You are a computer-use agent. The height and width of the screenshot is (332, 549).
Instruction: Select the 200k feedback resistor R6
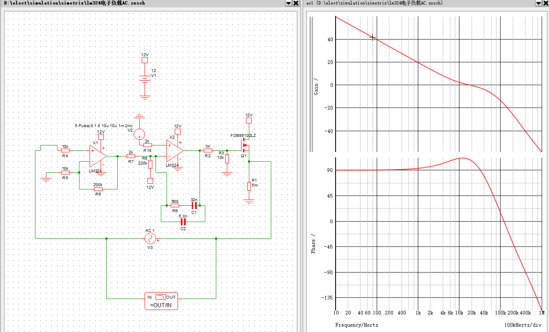[98, 189]
